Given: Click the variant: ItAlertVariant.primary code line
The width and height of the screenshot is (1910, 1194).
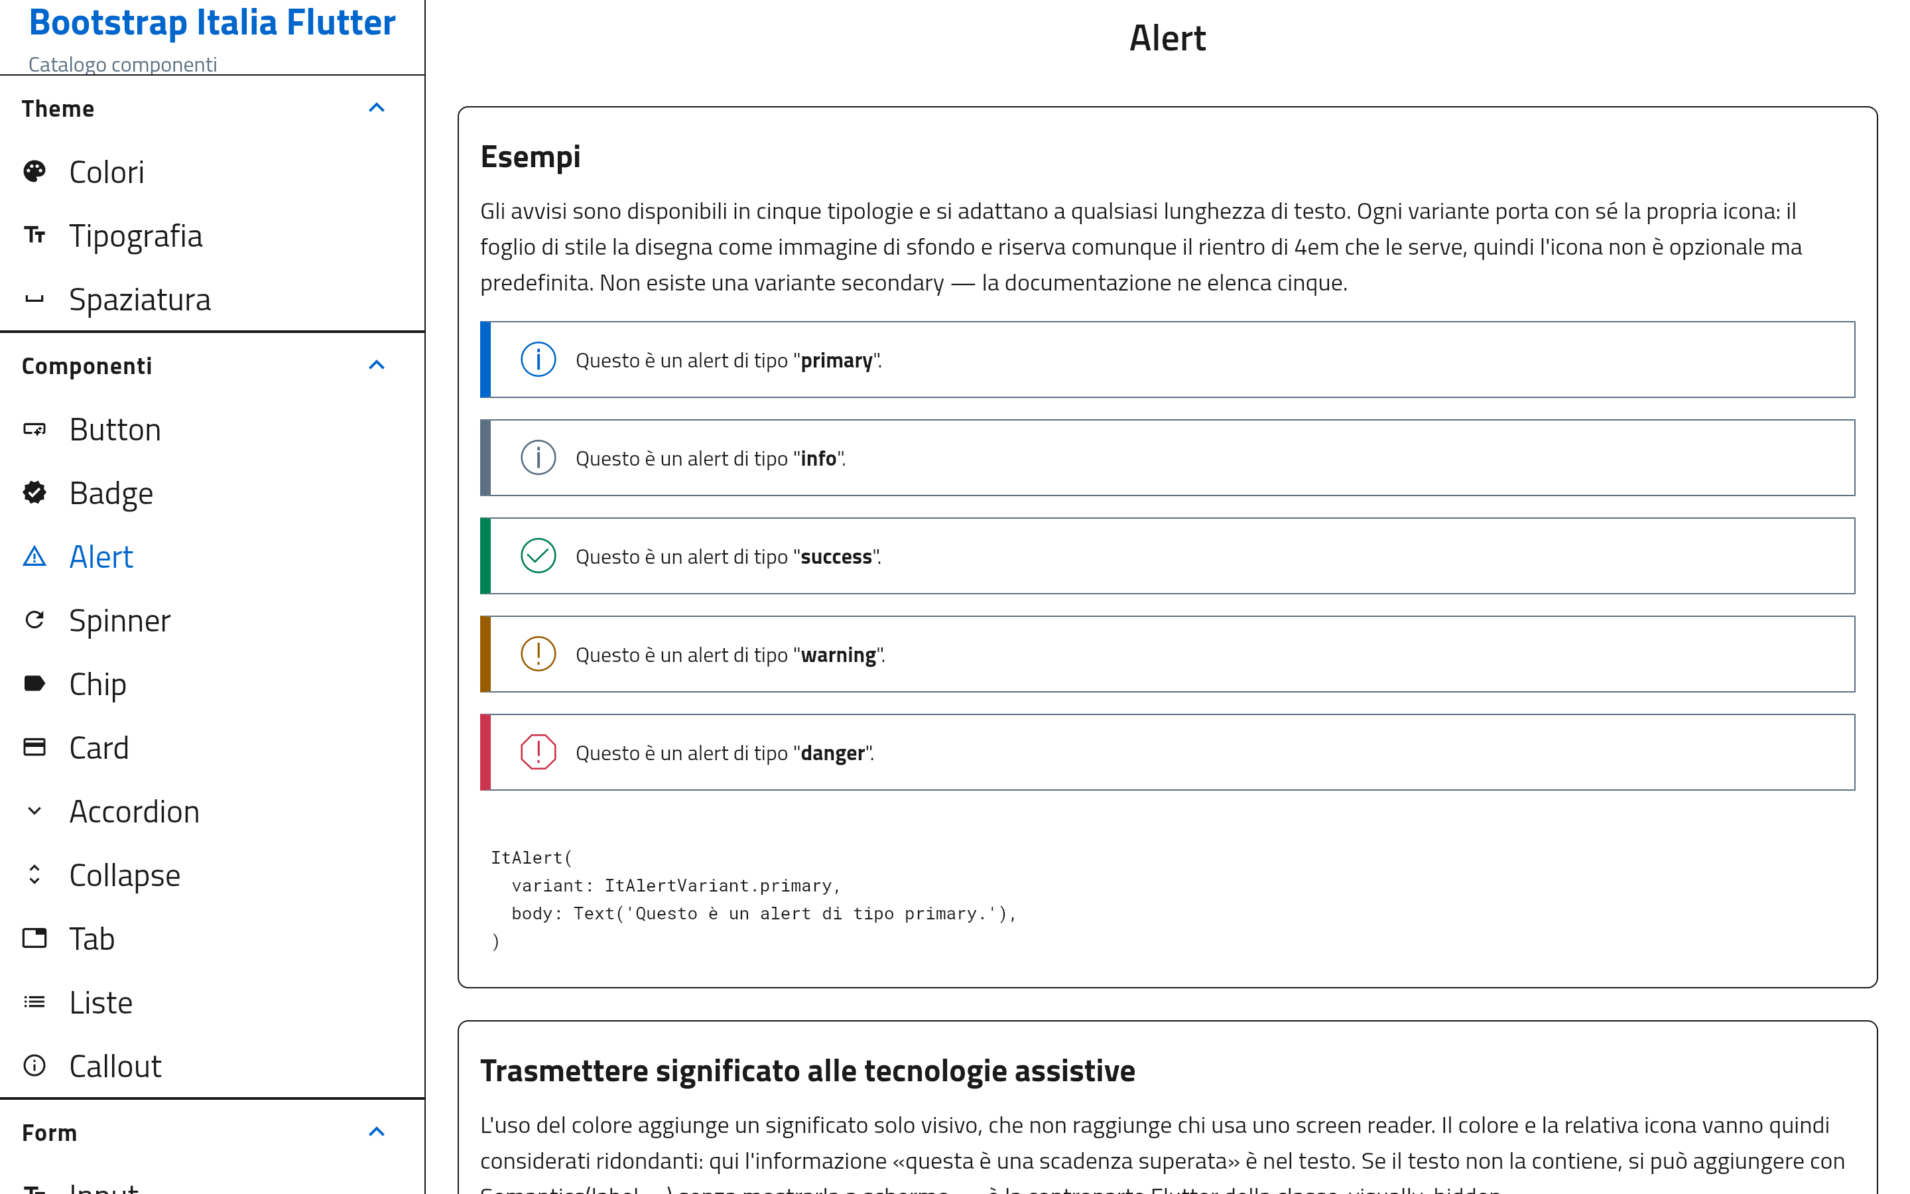Looking at the screenshot, I should click(x=676, y=886).
